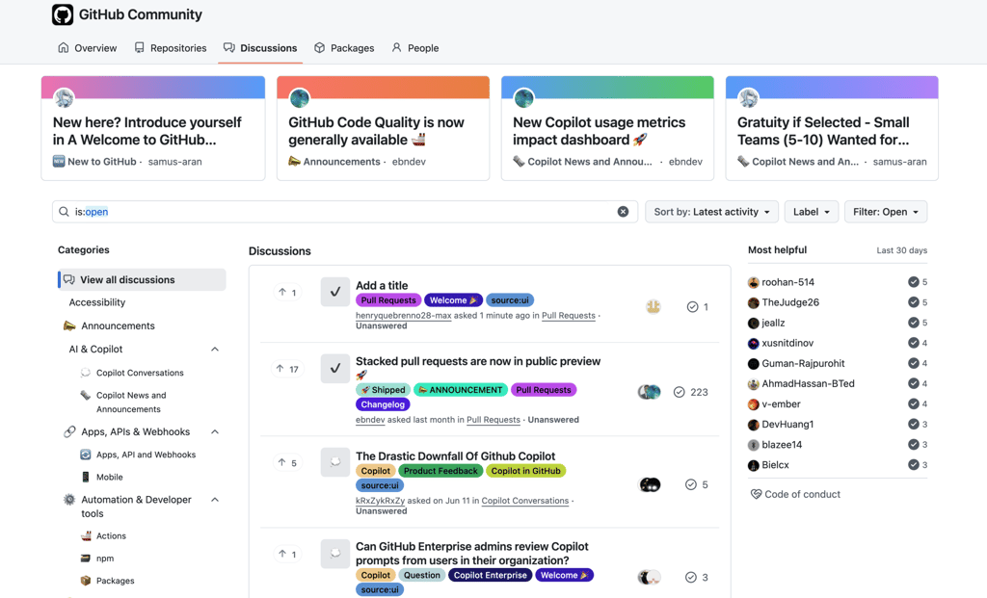Click AhmadHassan-BTed in Most helpful

click(x=809, y=383)
